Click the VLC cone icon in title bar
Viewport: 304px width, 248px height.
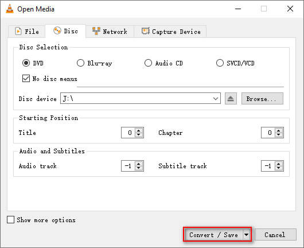tap(9, 9)
